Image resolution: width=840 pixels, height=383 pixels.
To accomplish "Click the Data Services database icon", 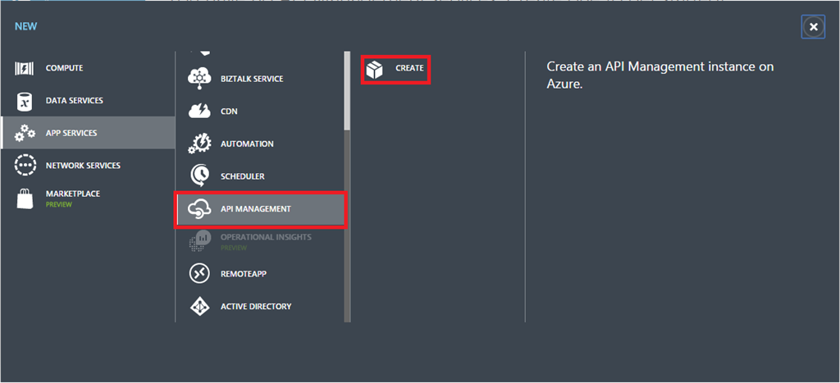I will tap(24, 101).
